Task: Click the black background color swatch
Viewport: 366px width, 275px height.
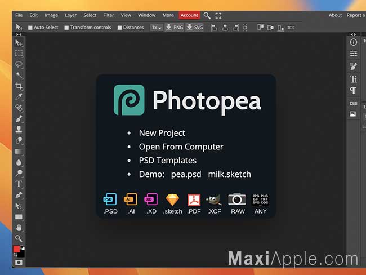Action: tap(22, 254)
